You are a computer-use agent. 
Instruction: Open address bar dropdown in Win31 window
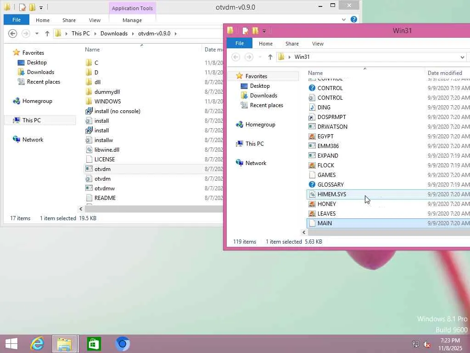coord(462,57)
